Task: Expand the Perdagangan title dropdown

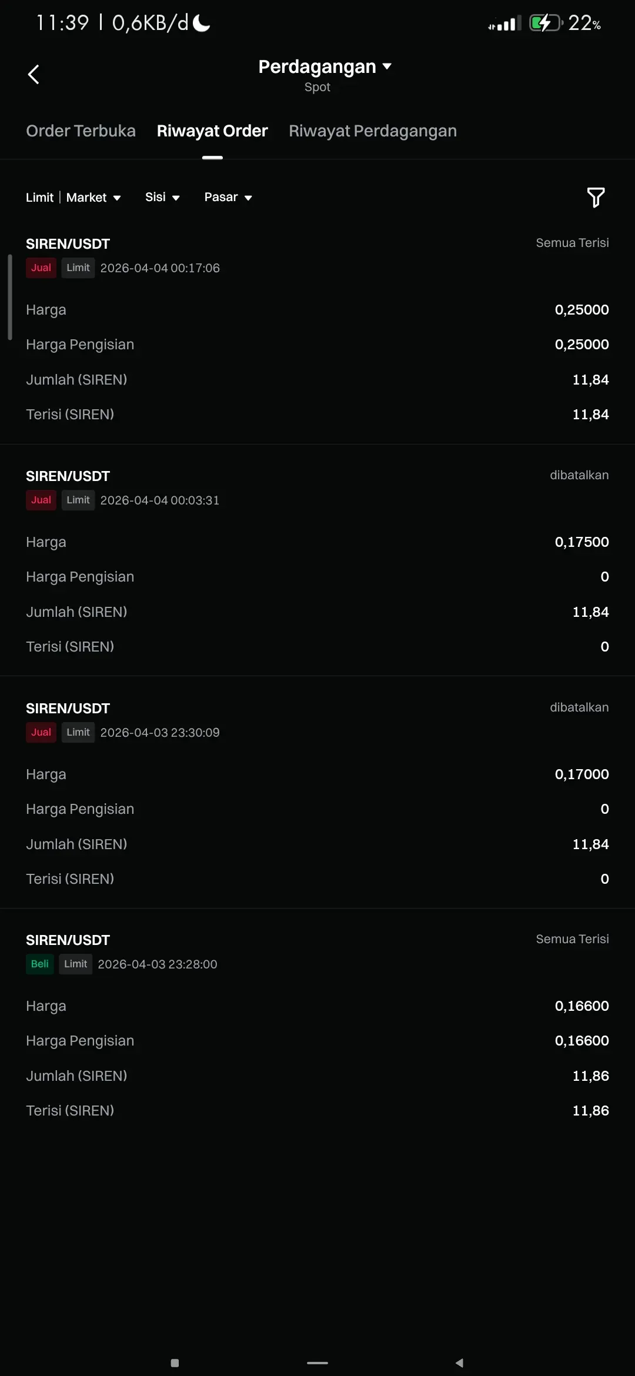Action: [325, 67]
